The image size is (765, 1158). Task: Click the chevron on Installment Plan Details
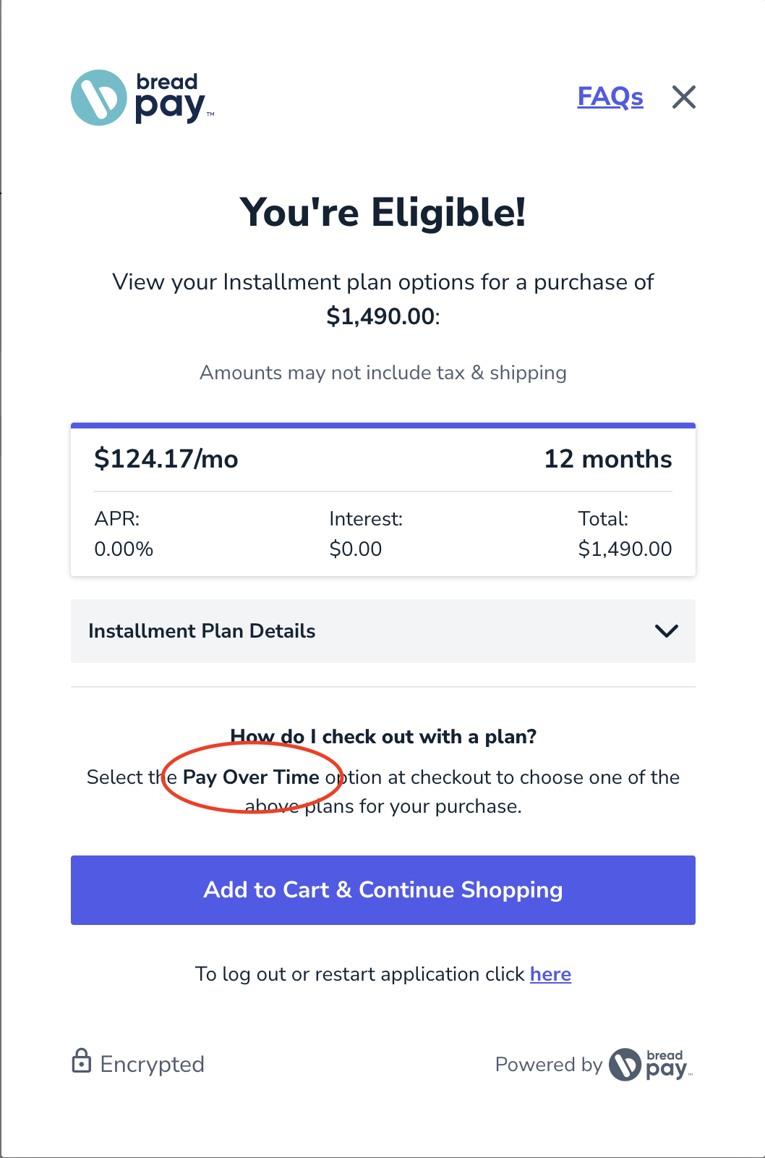tap(667, 630)
